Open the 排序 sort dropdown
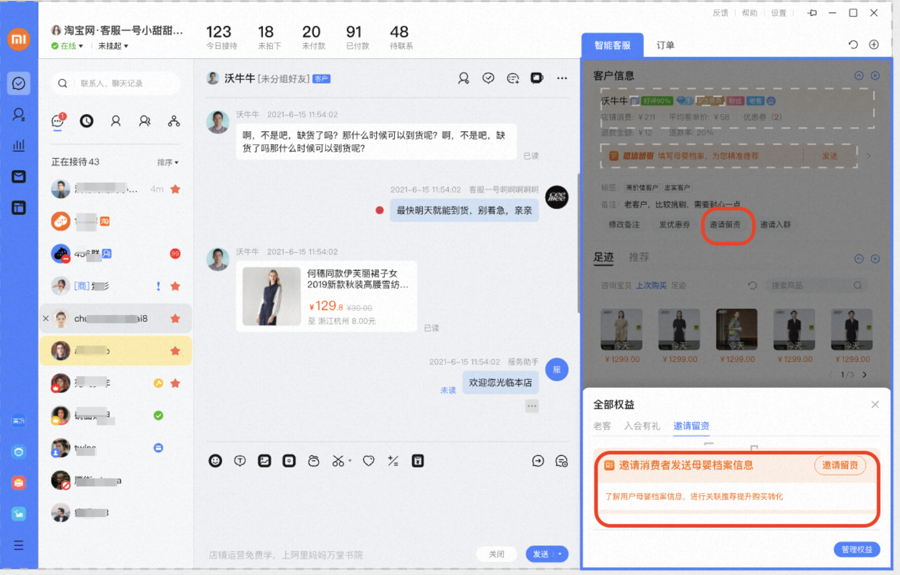900x575 pixels. point(168,162)
